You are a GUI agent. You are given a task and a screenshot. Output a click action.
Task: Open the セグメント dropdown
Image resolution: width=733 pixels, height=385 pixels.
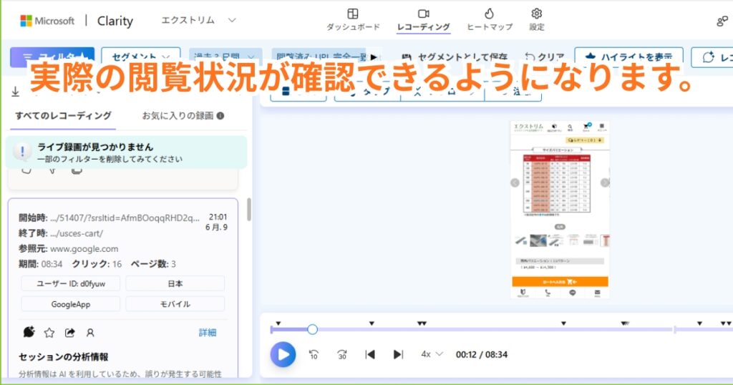click(141, 57)
